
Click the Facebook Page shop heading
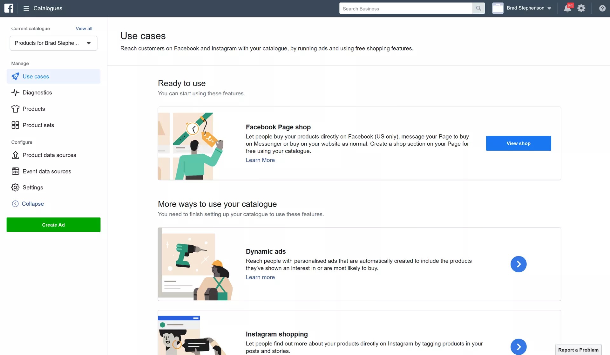[x=278, y=127]
